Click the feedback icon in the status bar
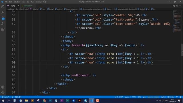183x103 pixels. click(177, 97)
